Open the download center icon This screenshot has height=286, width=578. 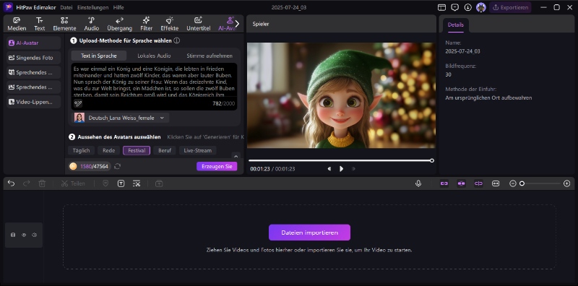(467, 7)
